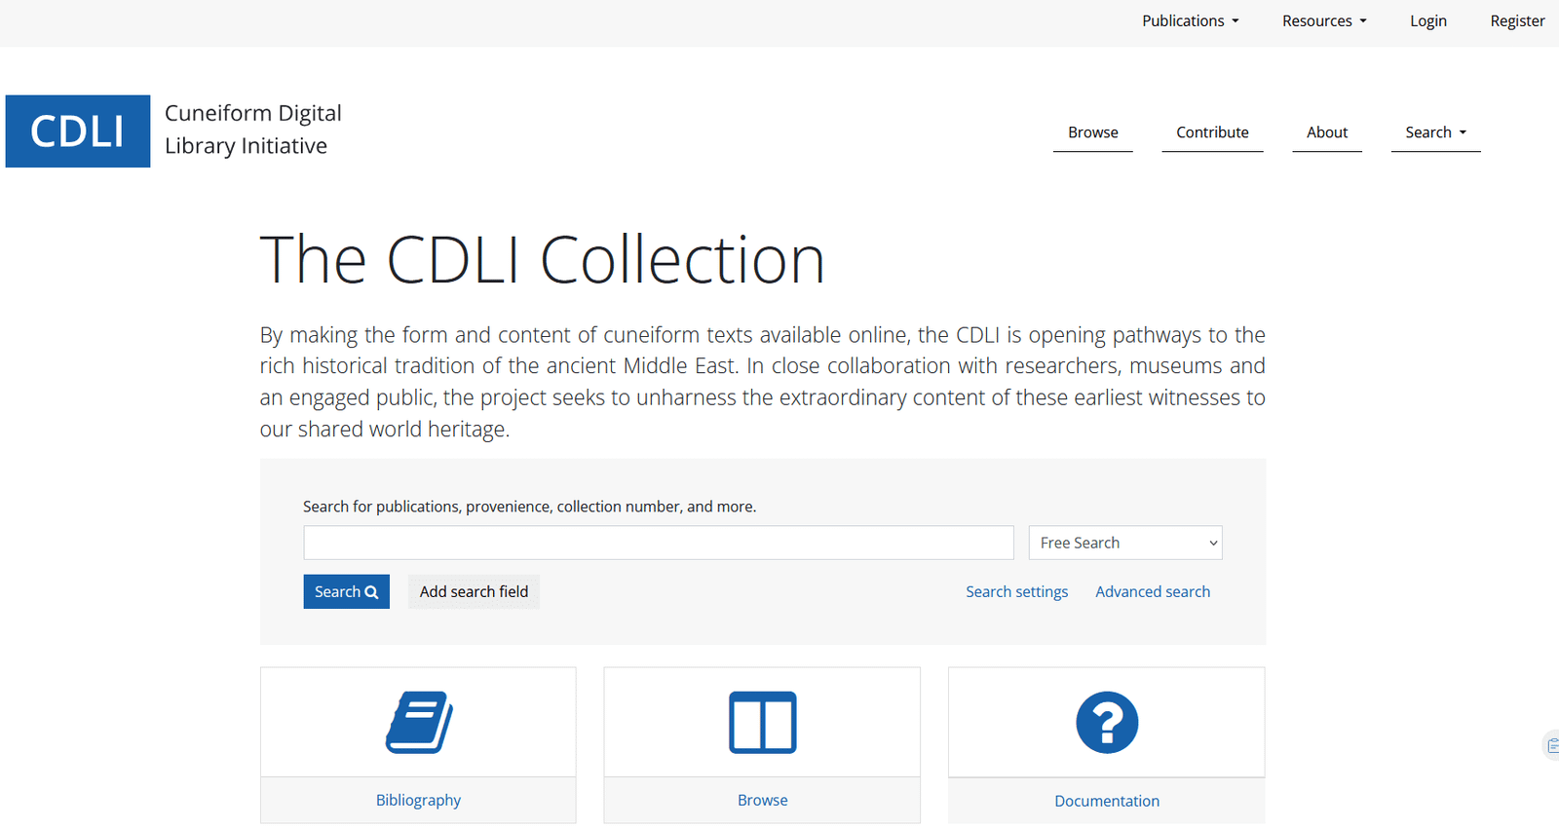The height and width of the screenshot is (828, 1559).
Task: Open the Contribute navigation item
Action: pyautogui.click(x=1212, y=132)
